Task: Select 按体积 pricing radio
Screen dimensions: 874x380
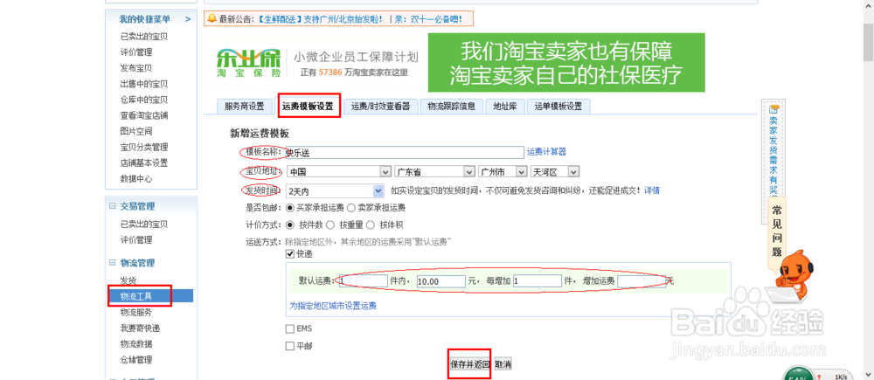Action: (x=369, y=225)
